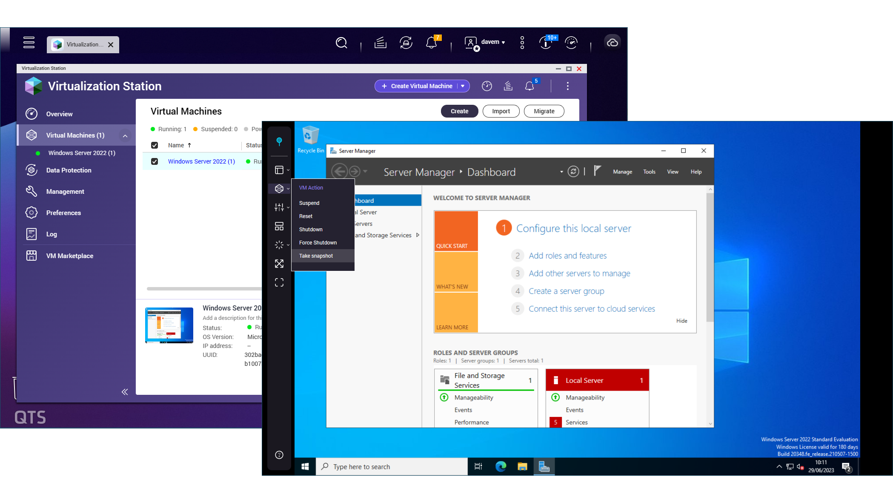Screen dimensions: 893x503
Task: Click the Local Server tile header
Action: click(597, 380)
